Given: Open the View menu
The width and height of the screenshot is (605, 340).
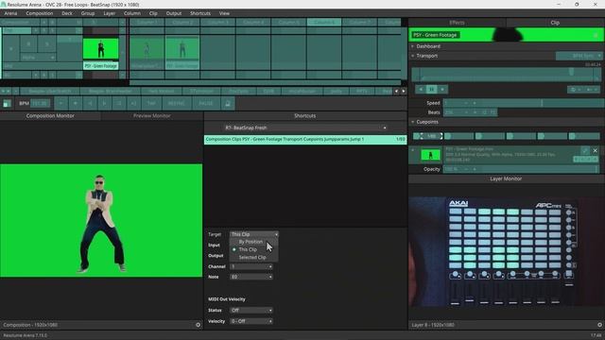Looking at the screenshot, I should click(224, 13).
